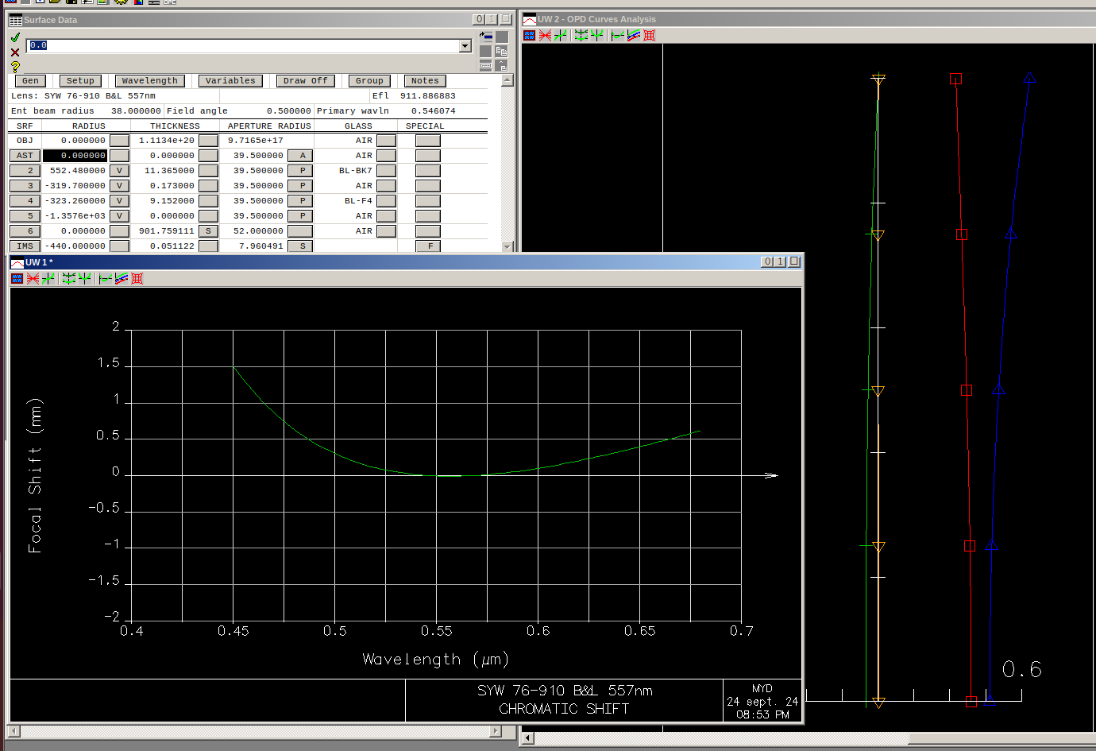Click the blue grid icon in UW 2 toolbar

(530, 35)
